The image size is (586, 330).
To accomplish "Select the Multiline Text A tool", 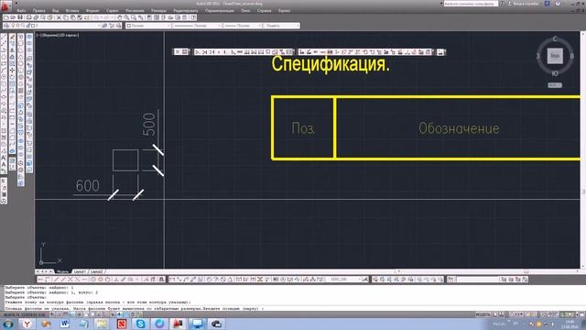I will pyautogui.click(x=4, y=164).
